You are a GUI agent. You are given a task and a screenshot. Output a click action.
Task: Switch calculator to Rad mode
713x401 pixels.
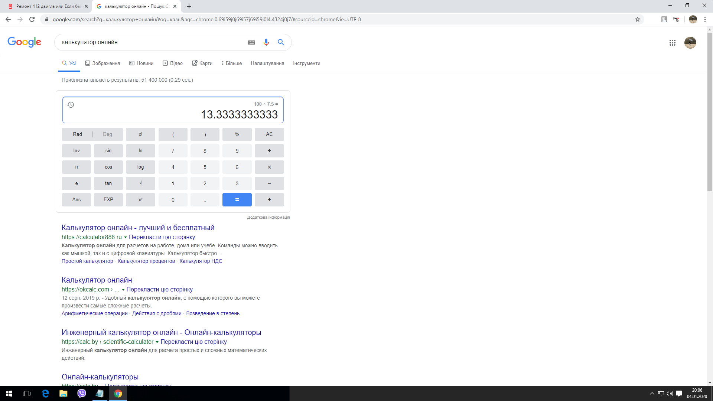point(77,134)
